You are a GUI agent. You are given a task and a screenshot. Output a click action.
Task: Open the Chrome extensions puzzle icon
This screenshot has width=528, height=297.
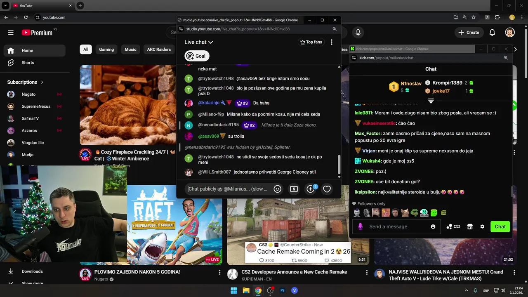tap(497, 17)
